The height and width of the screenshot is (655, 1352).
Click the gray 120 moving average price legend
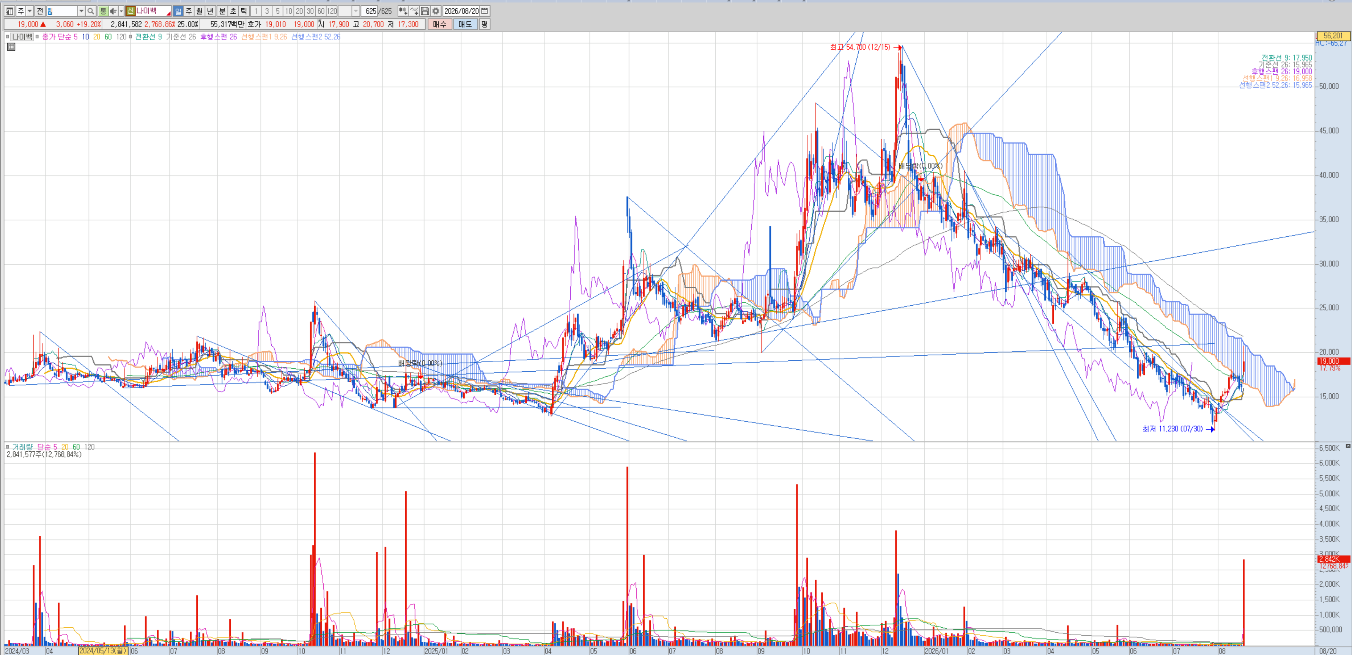point(121,37)
